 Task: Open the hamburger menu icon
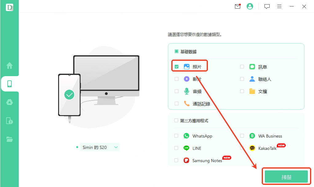coord(279,6)
